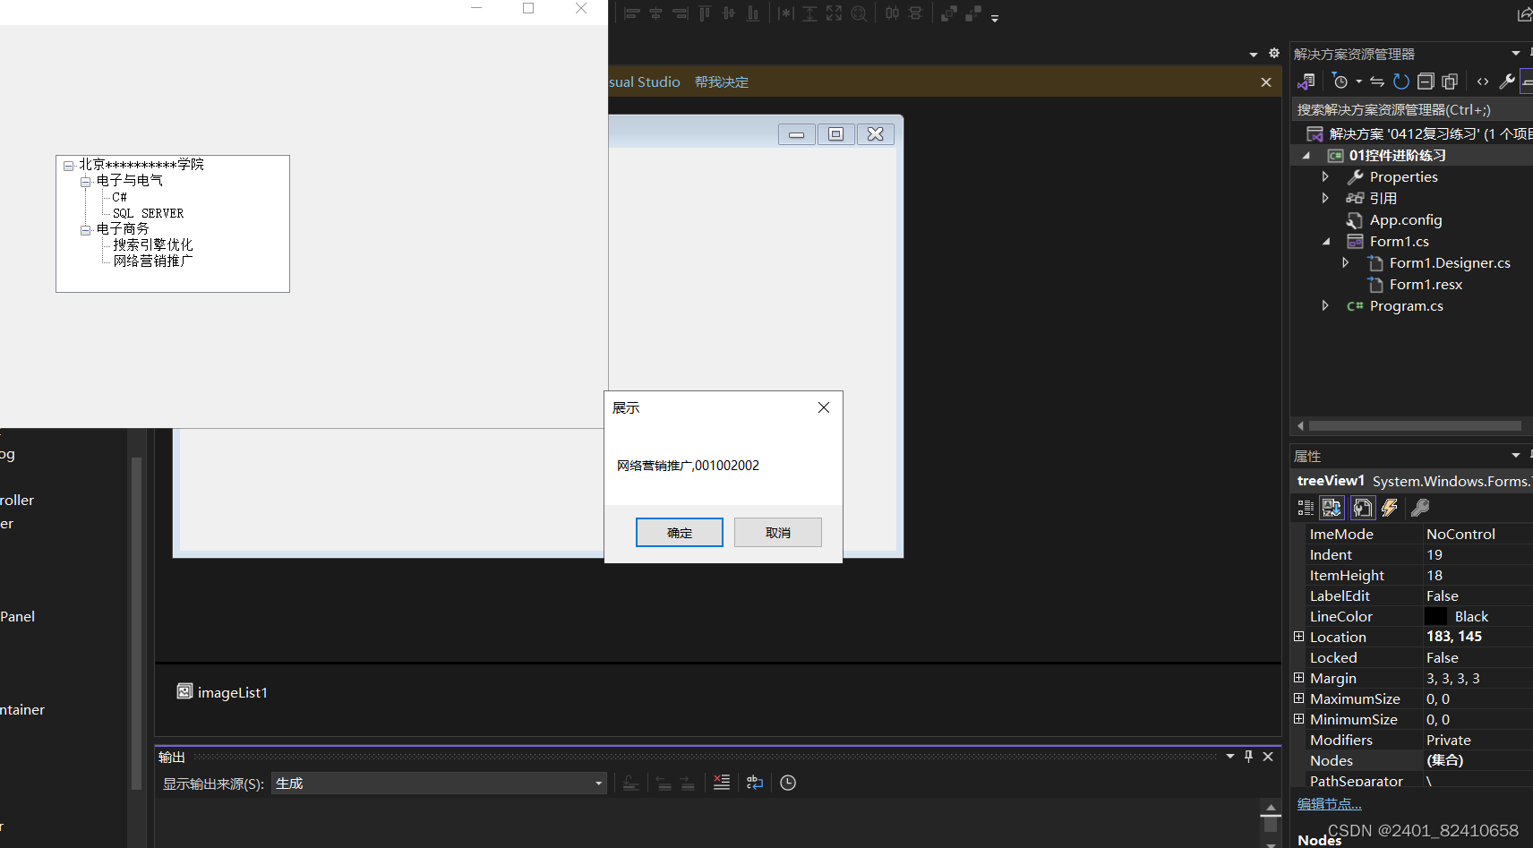Expand the MaximumSize property
Screen dimensions: 1533x848
pos(1299,698)
